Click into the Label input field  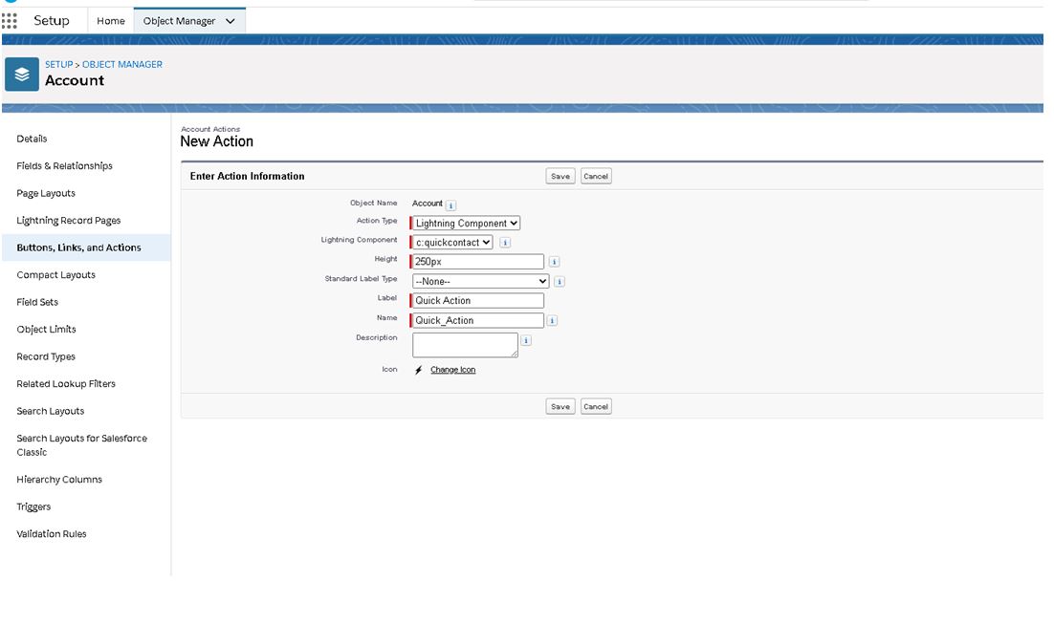point(478,301)
